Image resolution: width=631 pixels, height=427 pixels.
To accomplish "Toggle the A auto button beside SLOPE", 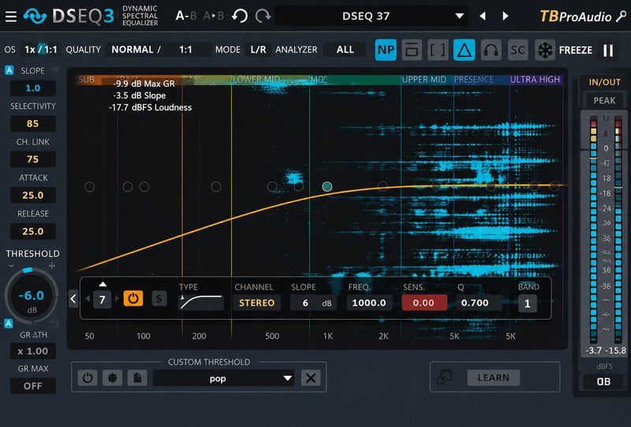I will [x=9, y=70].
